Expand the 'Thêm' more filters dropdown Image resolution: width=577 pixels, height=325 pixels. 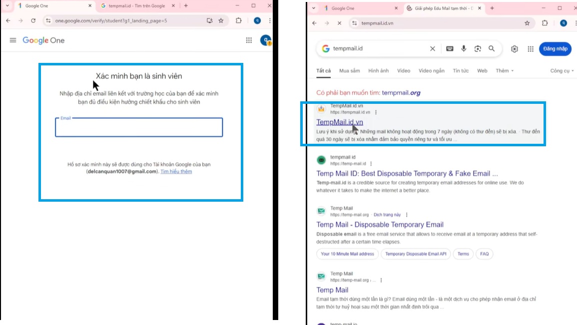(x=504, y=70)
